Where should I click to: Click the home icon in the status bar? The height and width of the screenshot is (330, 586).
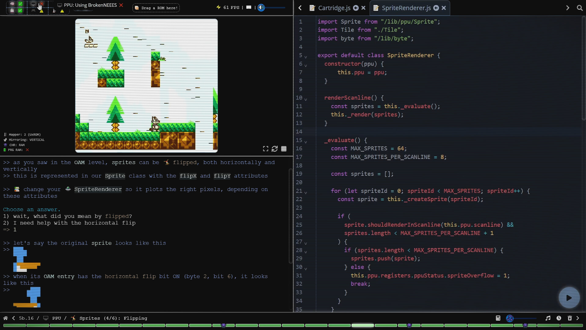[x=5, y=318]
